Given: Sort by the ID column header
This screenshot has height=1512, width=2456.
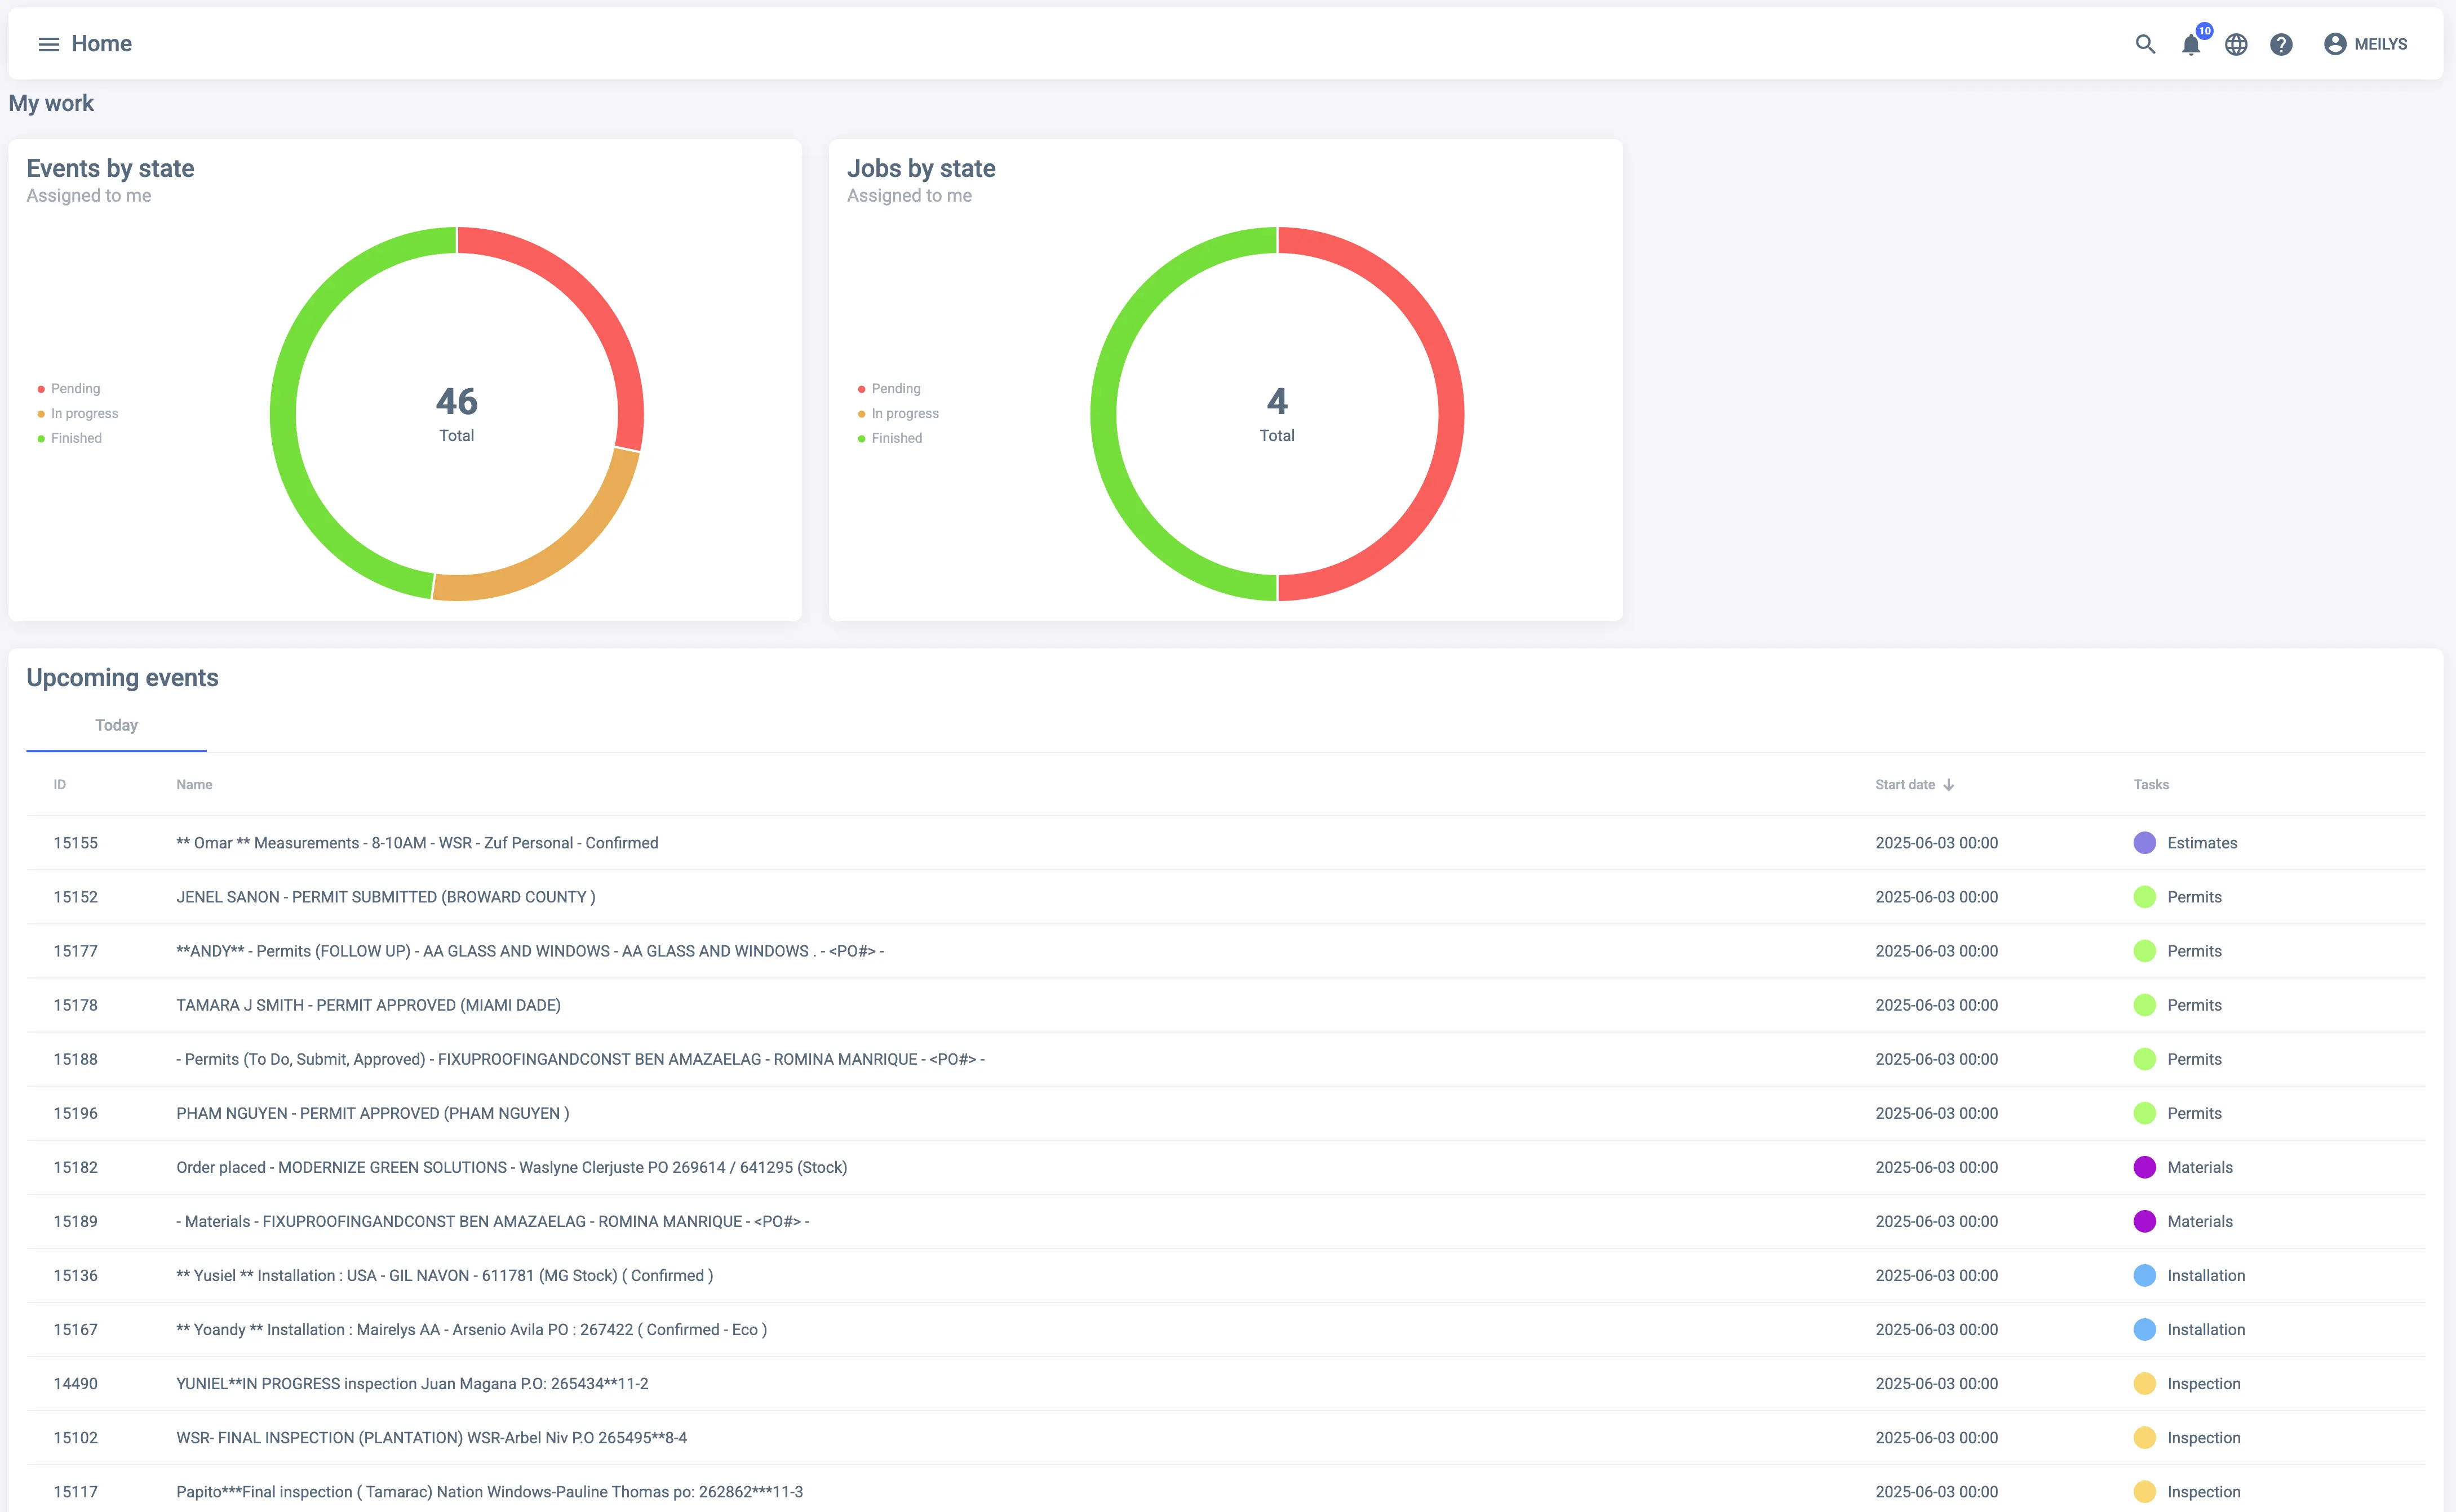Looking at the screenshot, I should (59, 785).
